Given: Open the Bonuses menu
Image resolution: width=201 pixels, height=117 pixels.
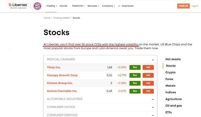Looking at the screenshot, I should click(93, 6).
